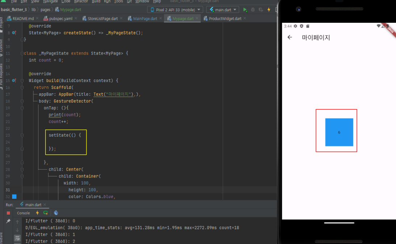The image size is (396, 244).
Task: Tap the back arrow in the emulator app bar
Action: click(x=290, y=37)
